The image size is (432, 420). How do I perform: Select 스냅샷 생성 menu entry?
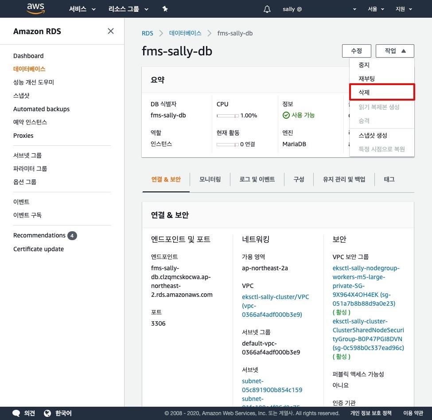pos(373,136)
